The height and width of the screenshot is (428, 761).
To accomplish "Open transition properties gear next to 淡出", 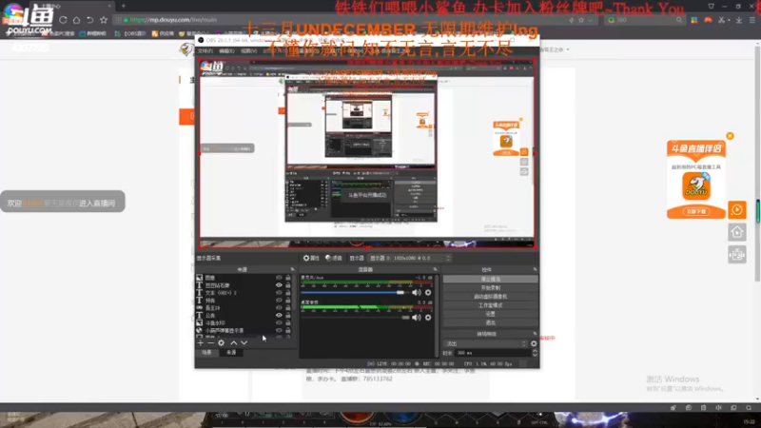I will pos(534,343).
